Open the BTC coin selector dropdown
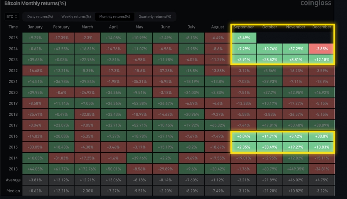 12,17
